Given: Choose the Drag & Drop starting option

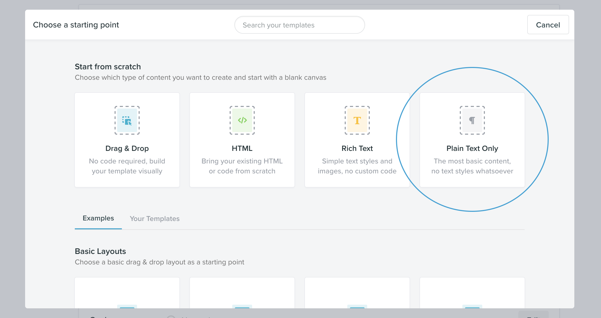Looking at the screenshot, I should (127, 140).
